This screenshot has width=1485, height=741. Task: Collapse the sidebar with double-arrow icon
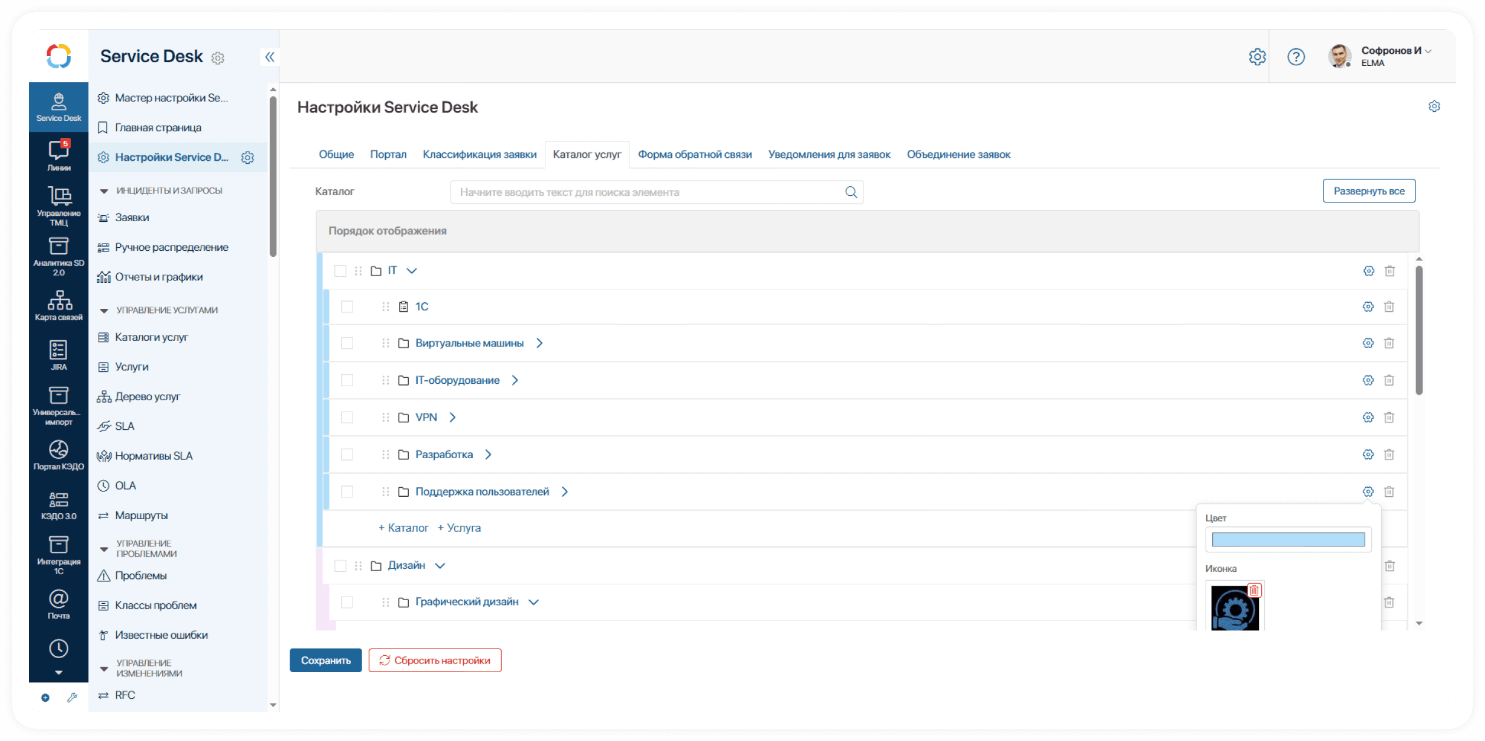[270, 57]
